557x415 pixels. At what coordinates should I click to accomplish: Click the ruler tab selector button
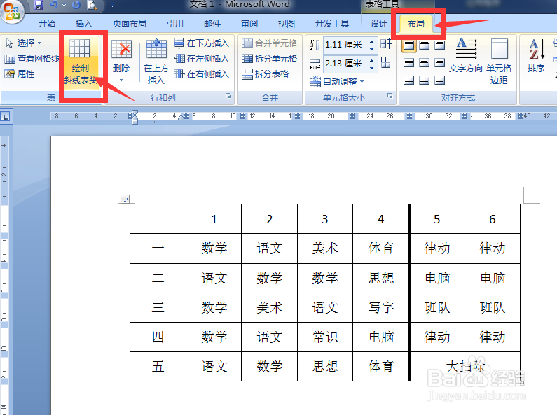[x=6, y=117]
